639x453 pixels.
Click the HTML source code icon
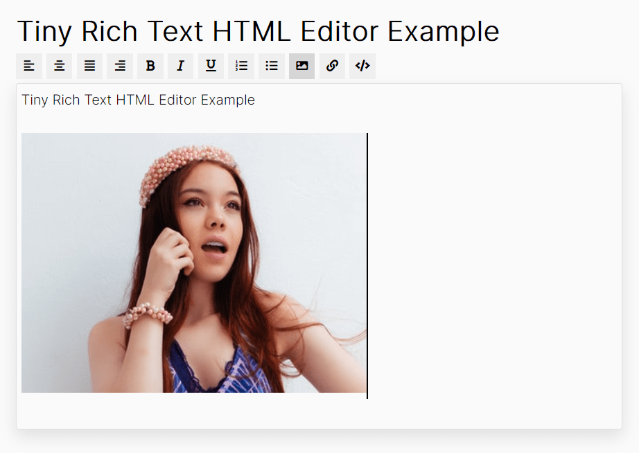click(362, 66)
